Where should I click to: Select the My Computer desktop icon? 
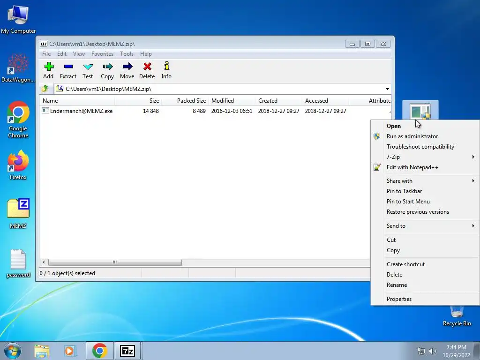tap(18, 19)
